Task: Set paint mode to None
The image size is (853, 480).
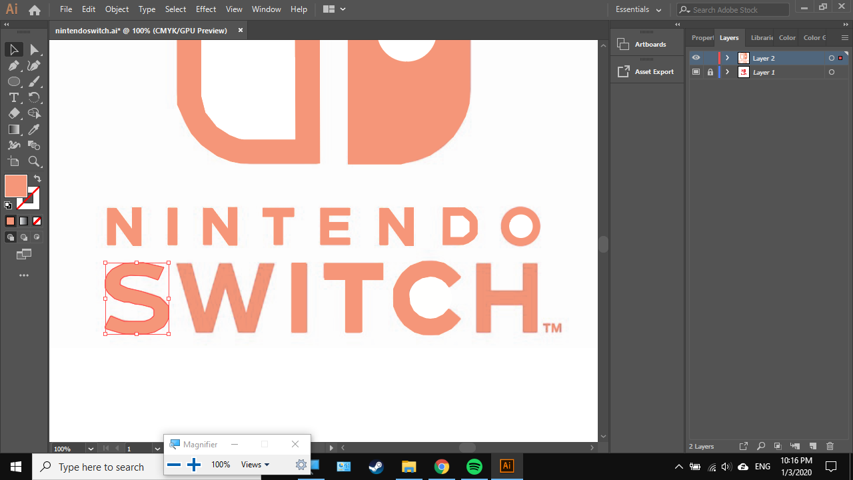Action: (37, 221)
